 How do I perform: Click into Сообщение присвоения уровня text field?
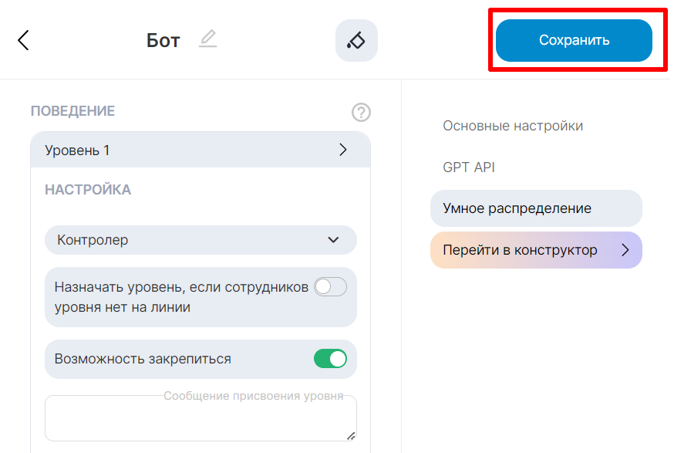[x=200, y=421]
